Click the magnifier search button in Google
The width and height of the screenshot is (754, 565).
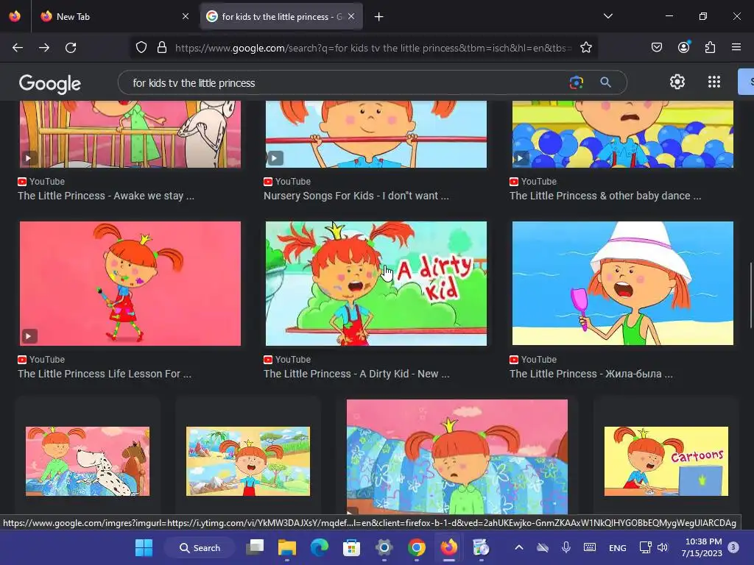[605, 82]
